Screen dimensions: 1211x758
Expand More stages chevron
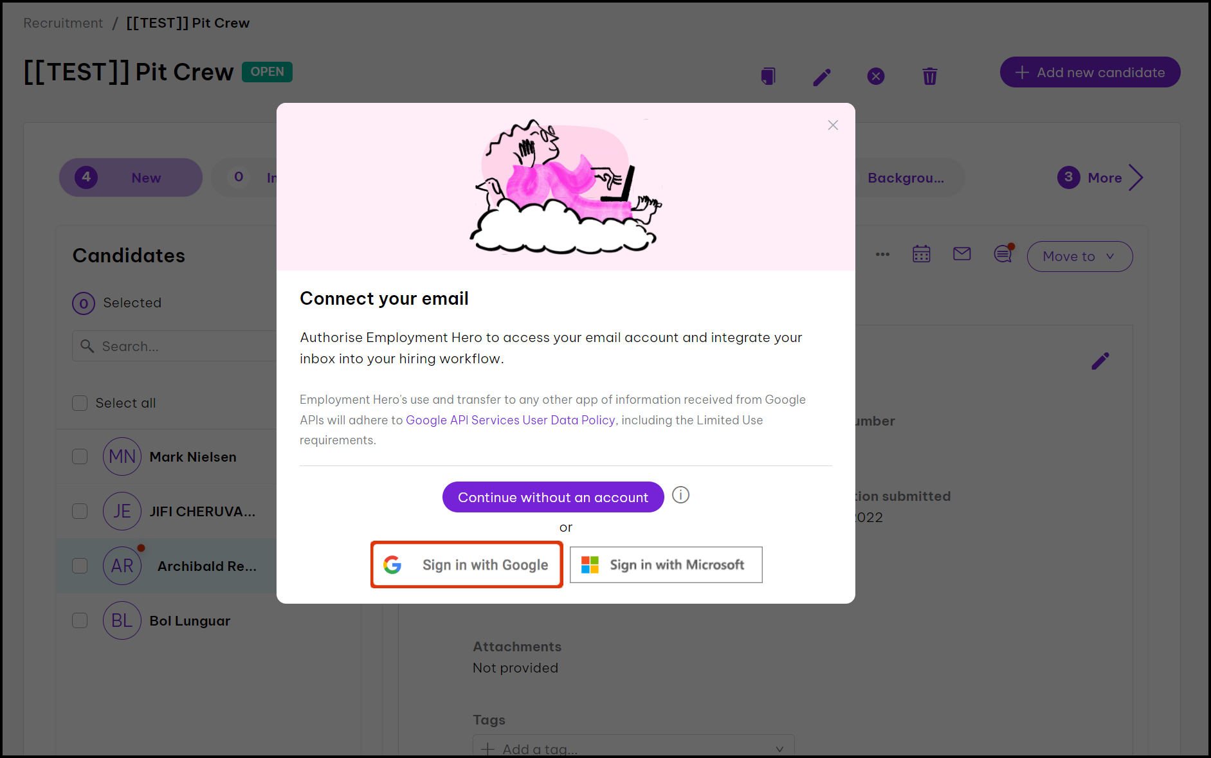click(x=1136, y=178)
